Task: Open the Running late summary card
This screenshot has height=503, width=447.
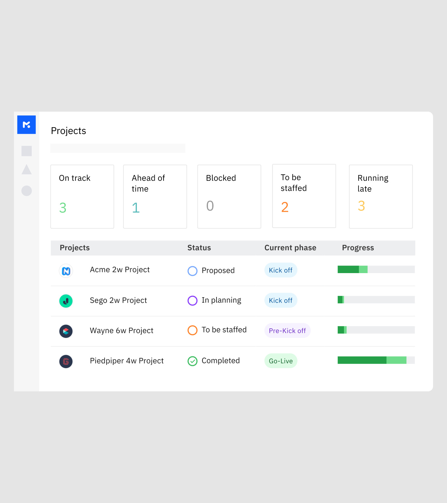Action: [x=381, y=197]
